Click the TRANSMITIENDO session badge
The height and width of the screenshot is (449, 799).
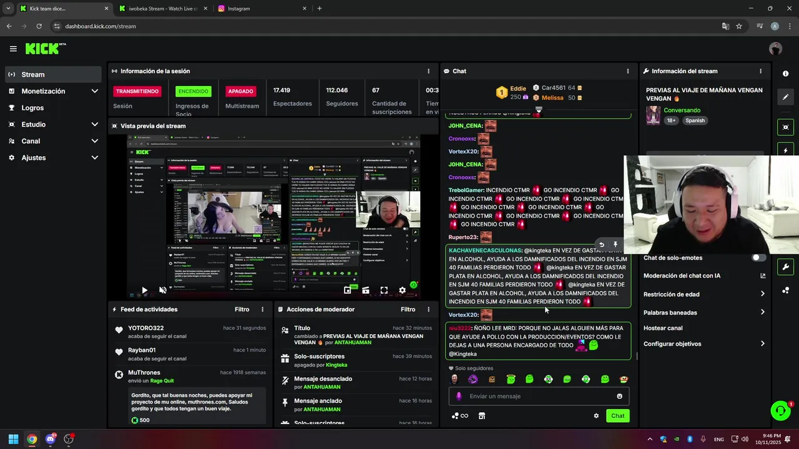[137, 91]
